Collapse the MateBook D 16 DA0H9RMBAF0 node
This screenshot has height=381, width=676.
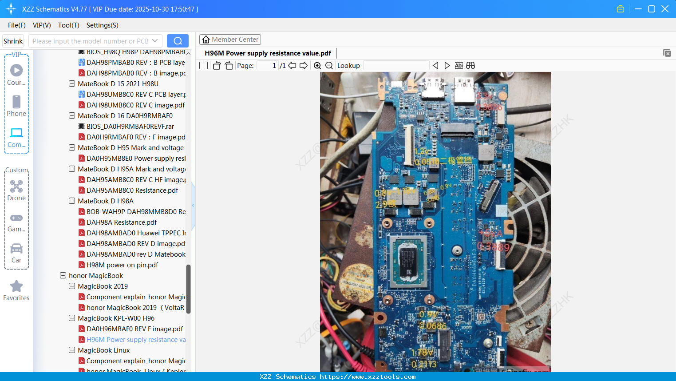(x=72, y=115)
